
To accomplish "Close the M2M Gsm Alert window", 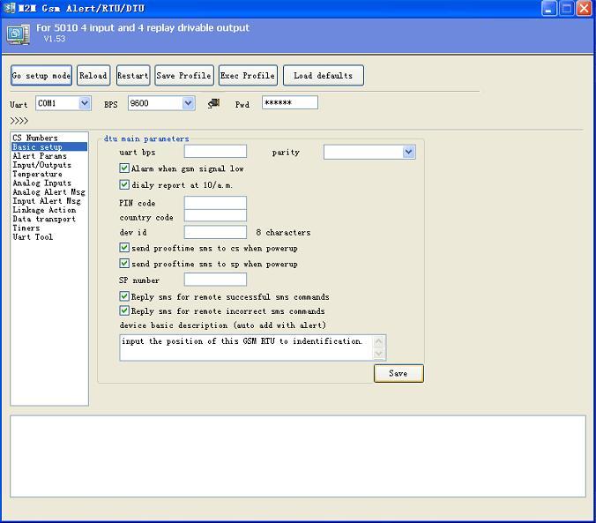I will (585, 8).
